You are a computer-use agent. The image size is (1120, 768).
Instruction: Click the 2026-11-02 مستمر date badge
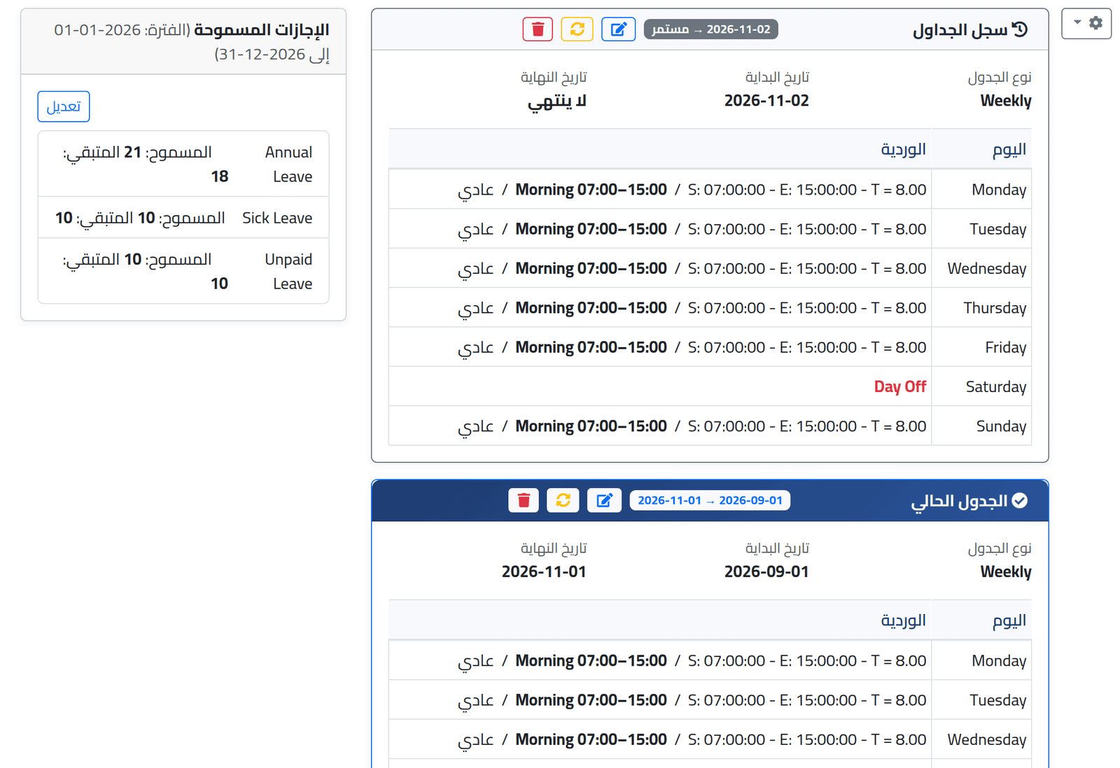pos(710,29)
